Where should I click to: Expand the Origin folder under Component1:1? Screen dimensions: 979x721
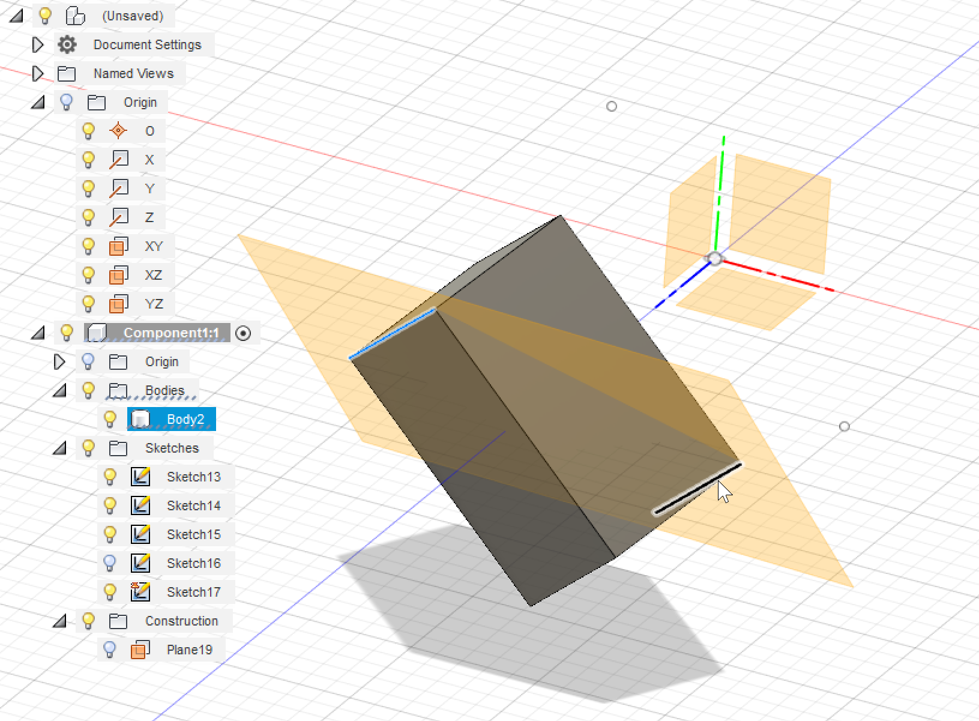59,361
